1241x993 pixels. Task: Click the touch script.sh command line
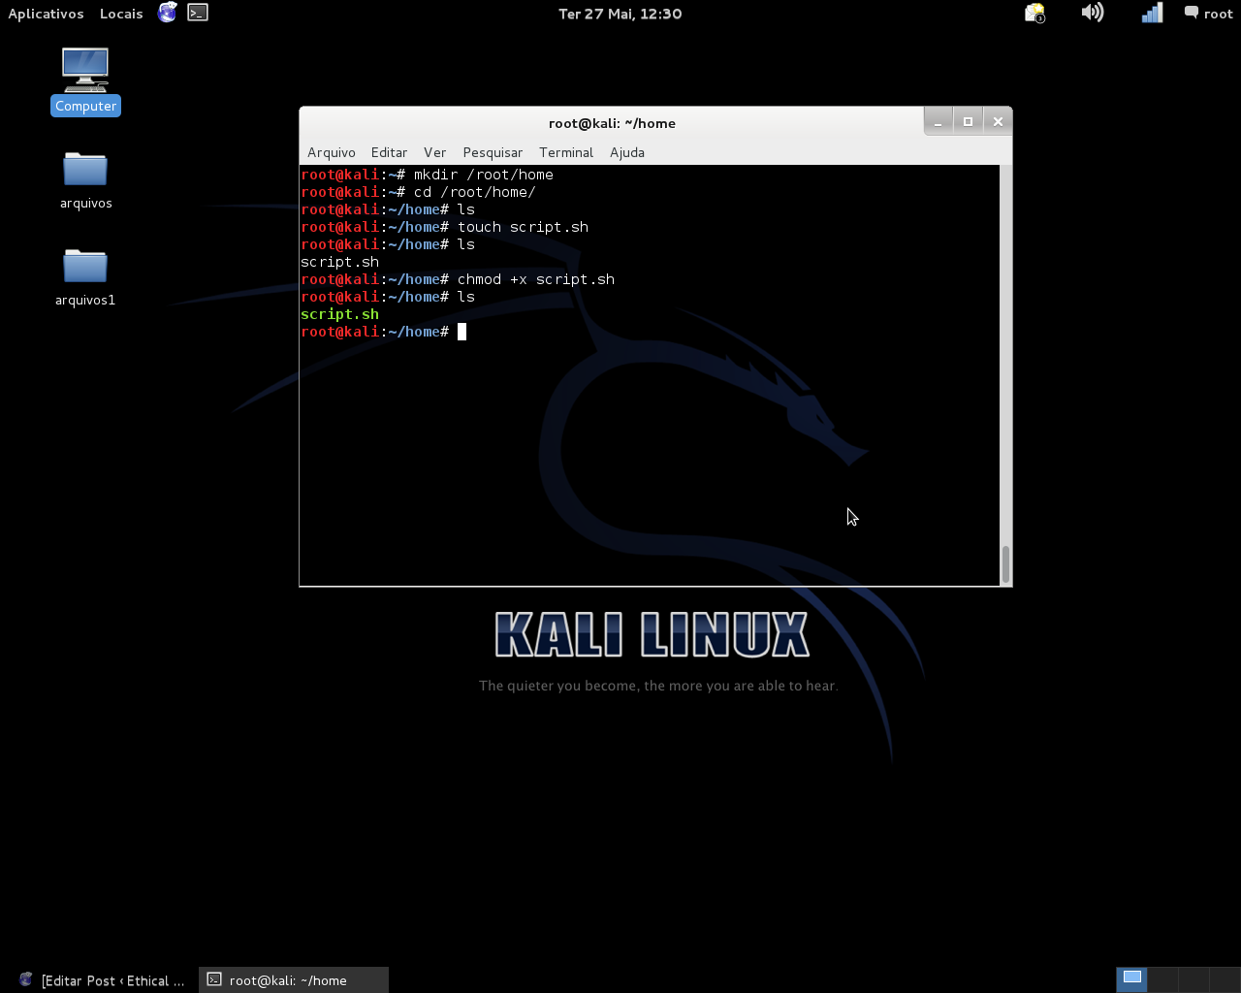point(445,227)
